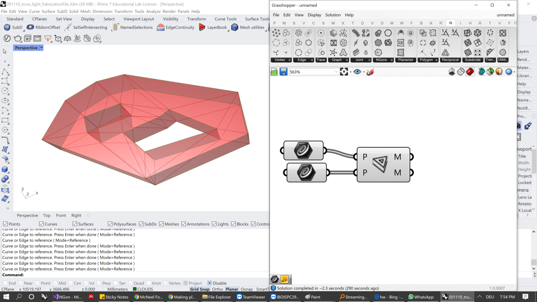Image resolution: width=537 pixels, height=302 pixels.
Task: Open the LayerBook tool
Action: [202, 27]
